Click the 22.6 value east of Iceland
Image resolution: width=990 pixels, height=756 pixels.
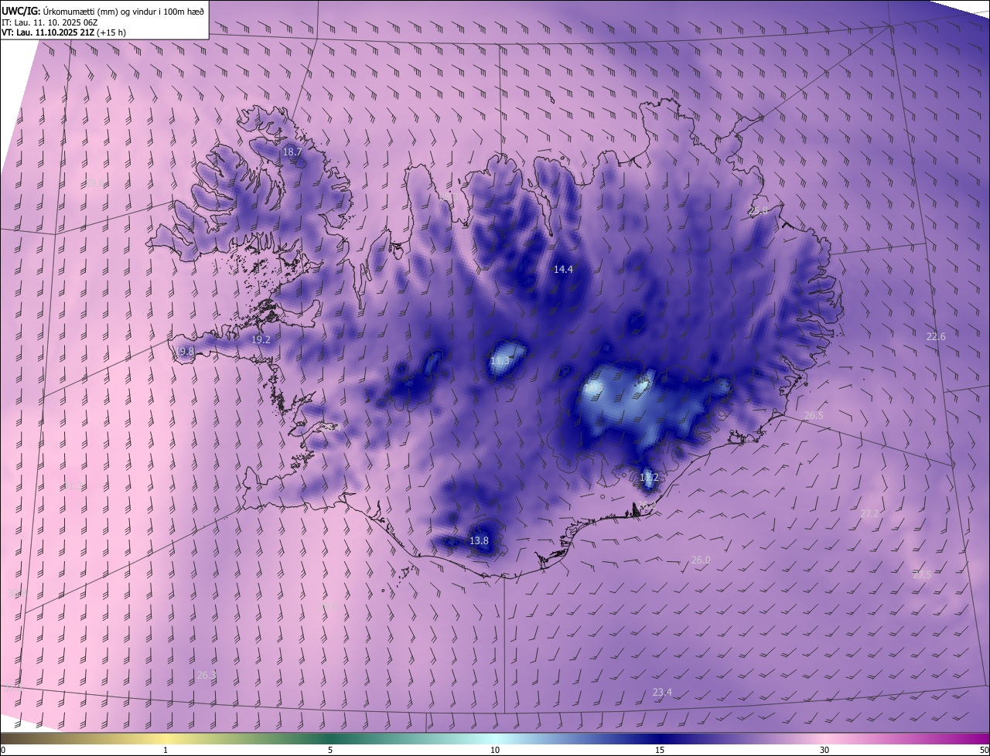936,336
